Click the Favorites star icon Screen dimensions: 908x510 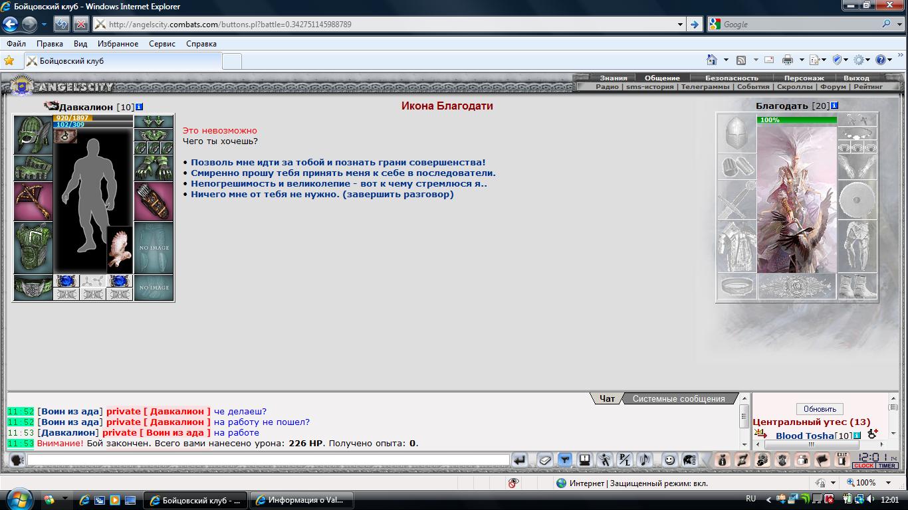coord(9,60)
